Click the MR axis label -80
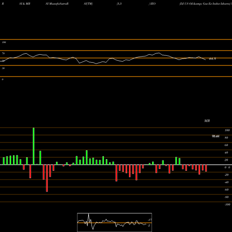Image resolution: width=232 pixels, height=232 pixels. tap(226, 197)
